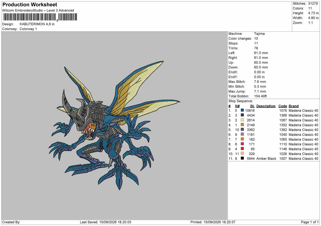Viewport: 321px width, 226px height.
Task: Click the orange swatch for code 1065
Action: click(242, 139)
